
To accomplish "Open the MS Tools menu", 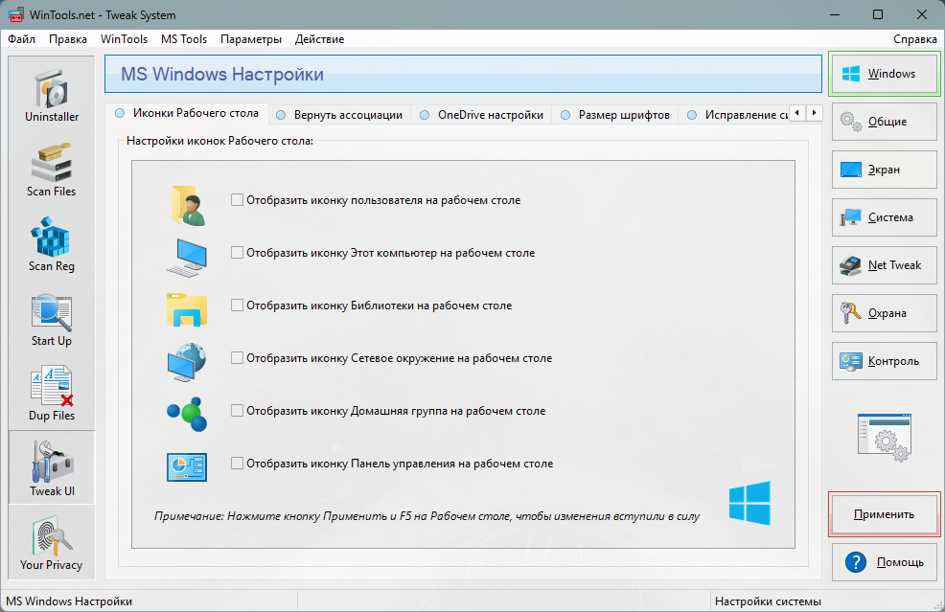I will 184,39.
